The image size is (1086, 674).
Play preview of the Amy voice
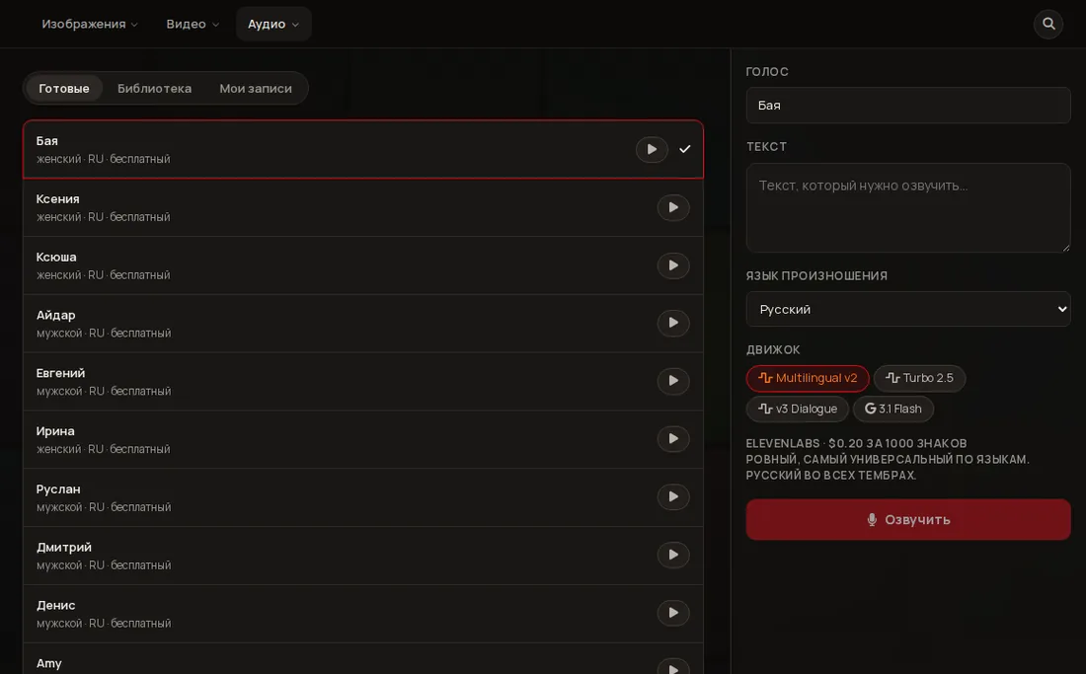[673, 667]
